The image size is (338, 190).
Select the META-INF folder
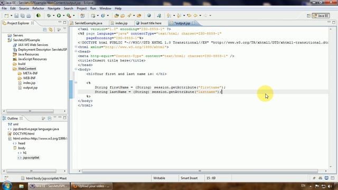[30, 73]
